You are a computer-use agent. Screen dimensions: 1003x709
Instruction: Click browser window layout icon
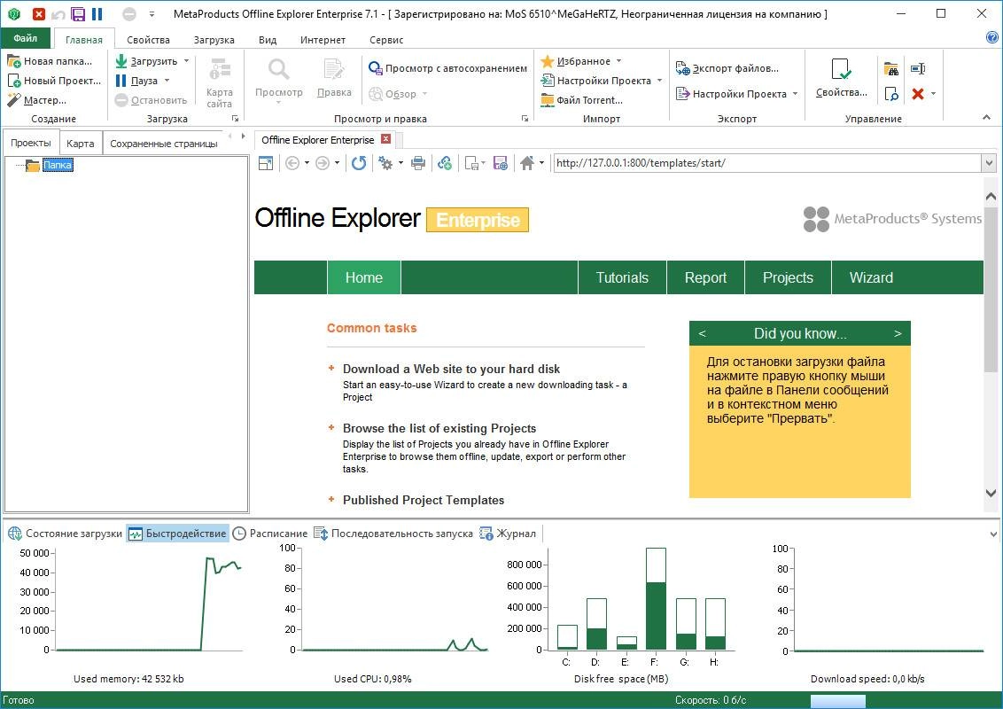pyautogui.click(x=266, y=163)
